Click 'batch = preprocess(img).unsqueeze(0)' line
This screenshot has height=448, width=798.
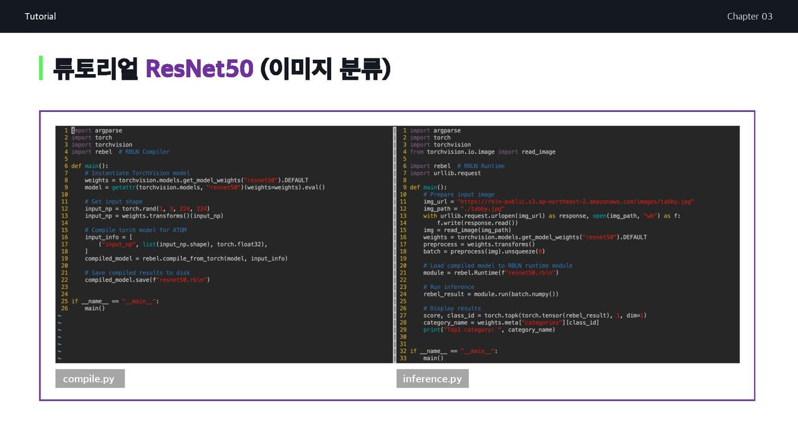484,251
